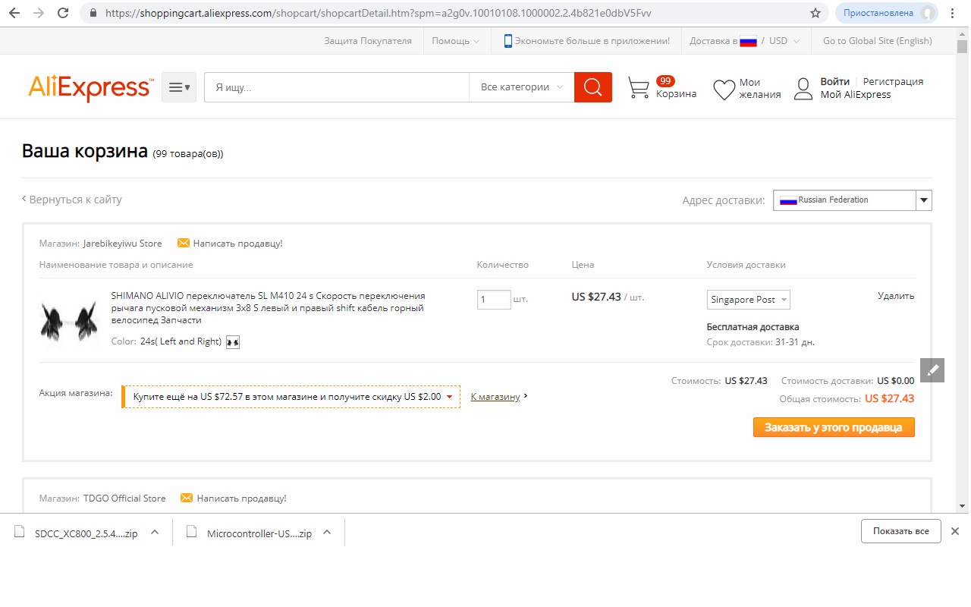Click the red search magnifier button
This screenshot has width=971, height=607.
[593, 87]
